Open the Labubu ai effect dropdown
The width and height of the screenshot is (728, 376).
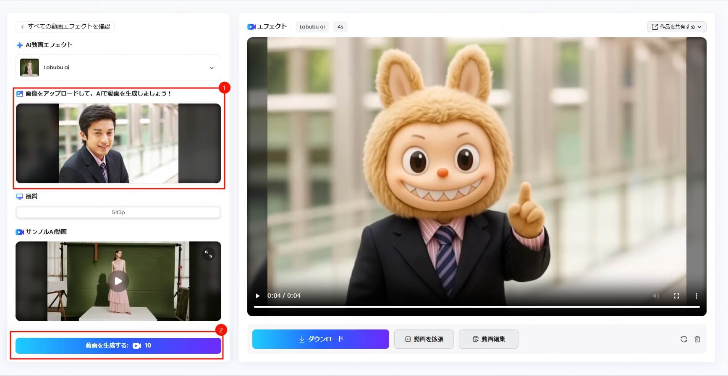pyautogui.click(x=118, y=67)
